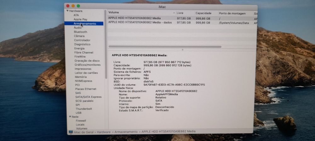Viewport: 315px width, 141px height.
Task: Select Apple Pay in the sidebar
Action: (80, 19)
